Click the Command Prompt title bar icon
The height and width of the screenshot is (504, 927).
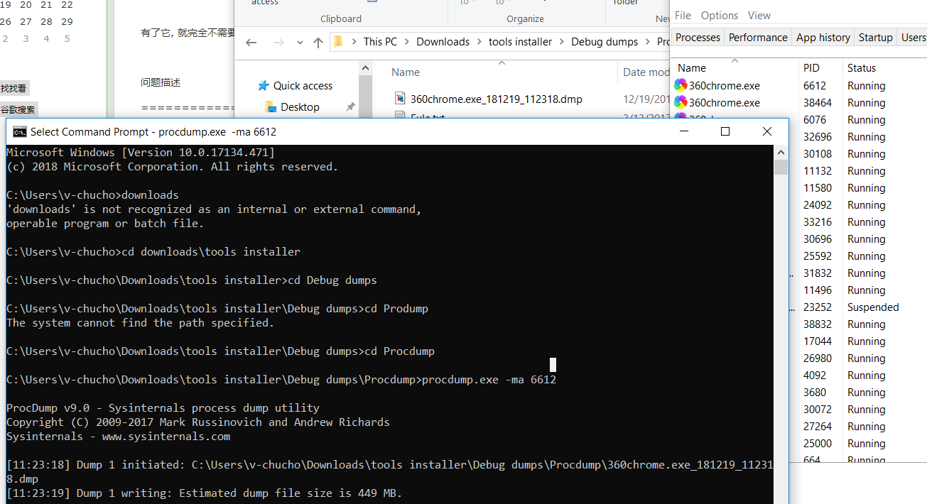click(x=19, y=132)
